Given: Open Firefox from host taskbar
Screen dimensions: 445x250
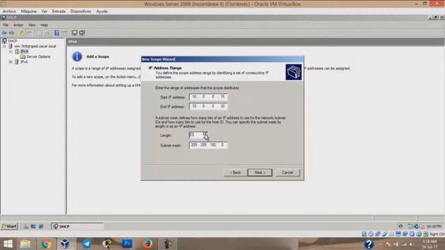Looking at the screenshot, I should click(147, 244).
